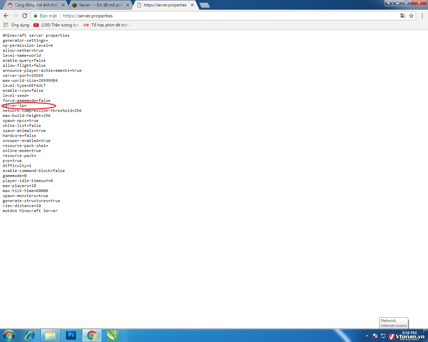
Task: Switch to Photoshop on the taskbar
Action: [x=71, y=335]
